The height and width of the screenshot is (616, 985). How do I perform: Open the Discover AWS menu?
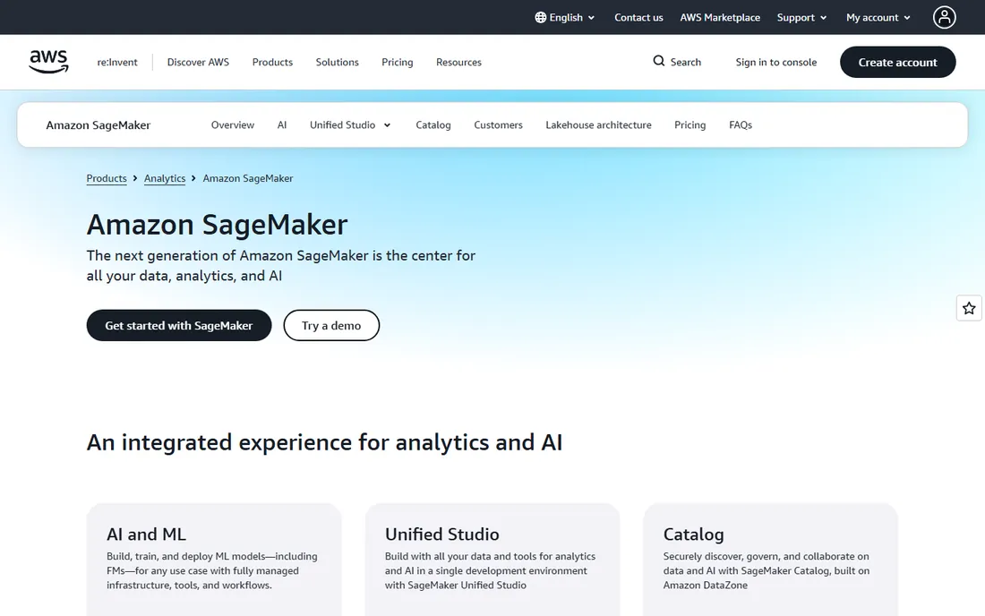point(198,62)
